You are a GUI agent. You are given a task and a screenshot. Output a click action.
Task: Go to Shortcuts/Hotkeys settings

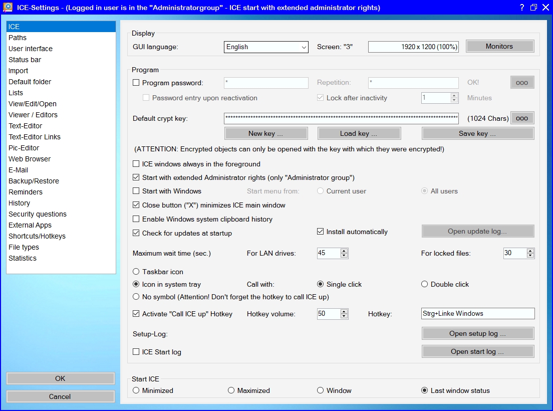coord(37,236)
